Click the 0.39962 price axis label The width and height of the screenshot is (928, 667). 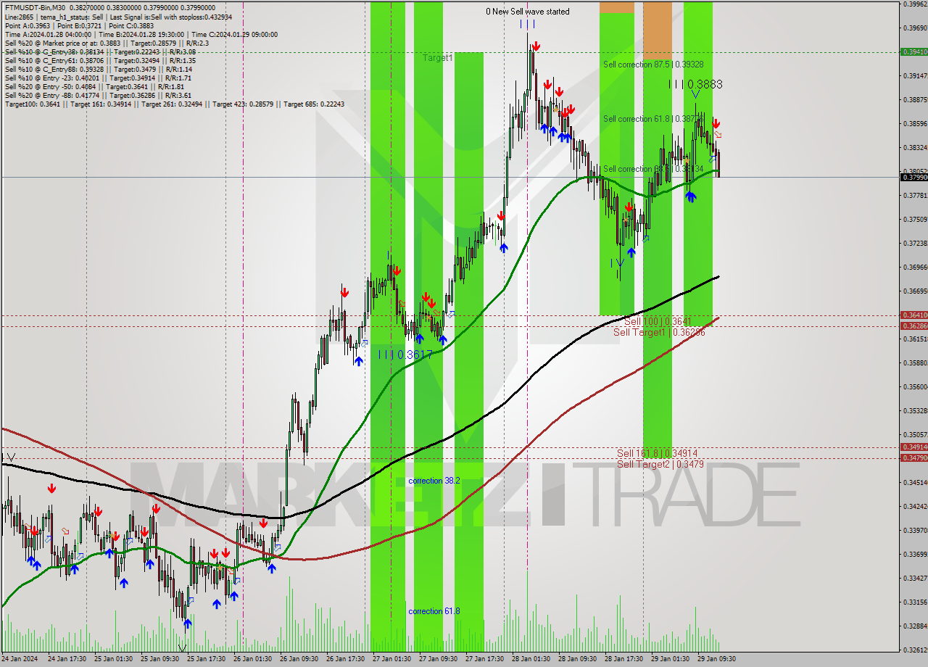tap(915, 4)
